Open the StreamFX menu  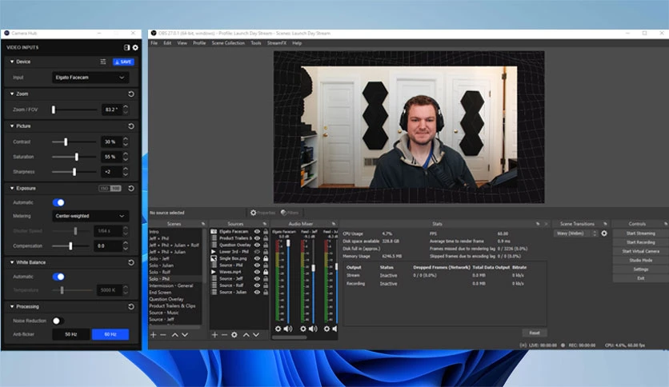tap(277, 43)
